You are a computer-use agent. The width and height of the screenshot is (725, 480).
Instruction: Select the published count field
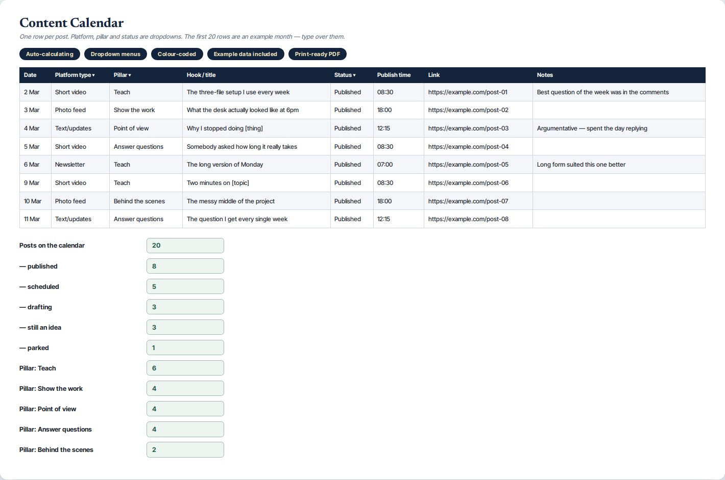[185, 266]
